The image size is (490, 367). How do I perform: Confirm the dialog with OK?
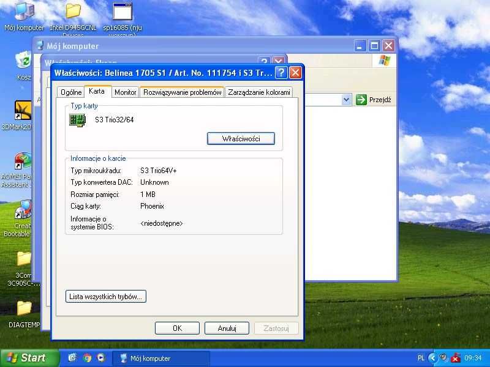177,328
